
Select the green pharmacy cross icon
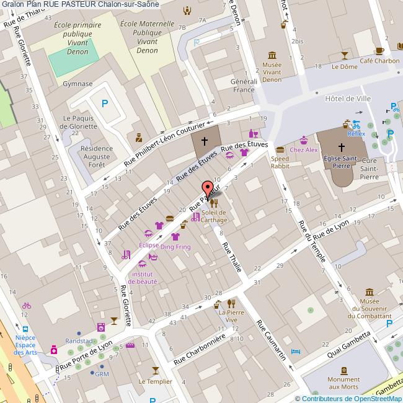(54, 350)
